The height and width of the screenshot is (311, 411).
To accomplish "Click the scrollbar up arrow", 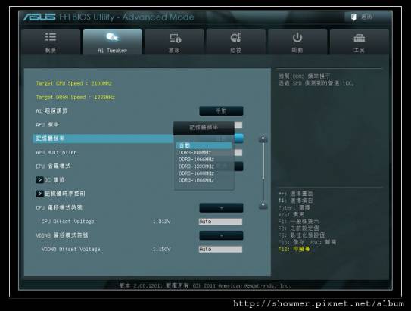I will [263, 138].
